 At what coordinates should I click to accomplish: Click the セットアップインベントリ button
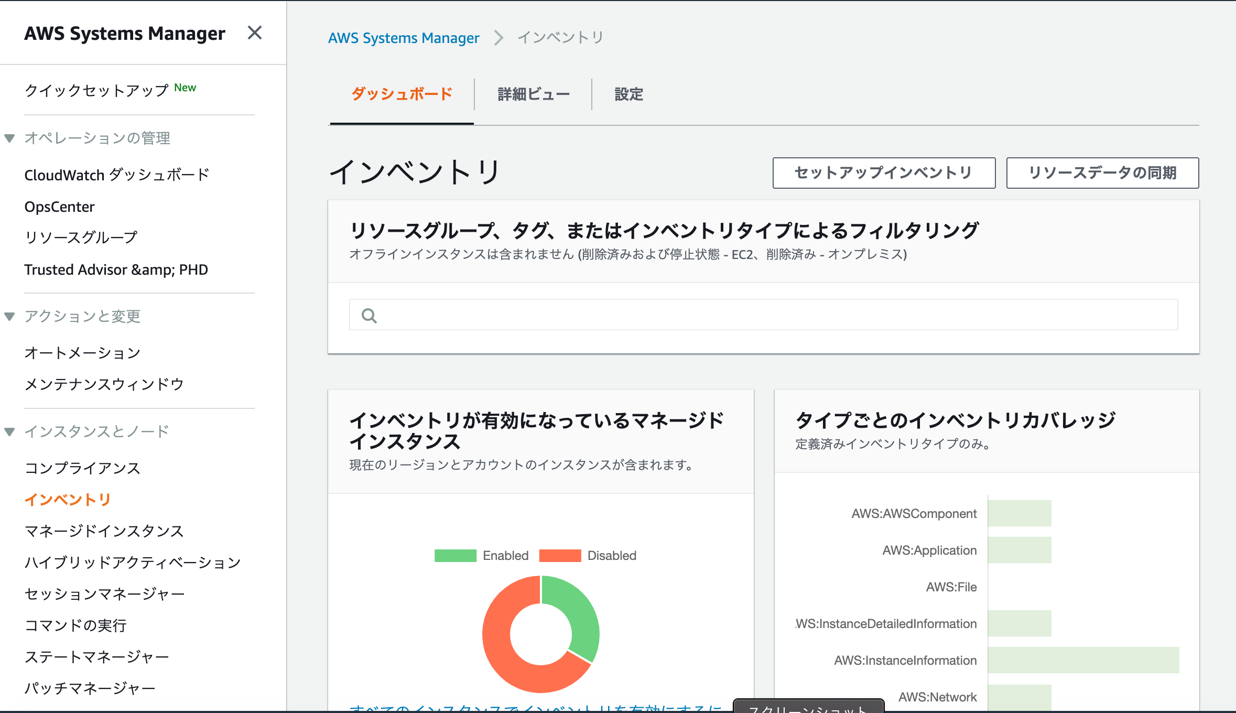click(x=884, y=173)
